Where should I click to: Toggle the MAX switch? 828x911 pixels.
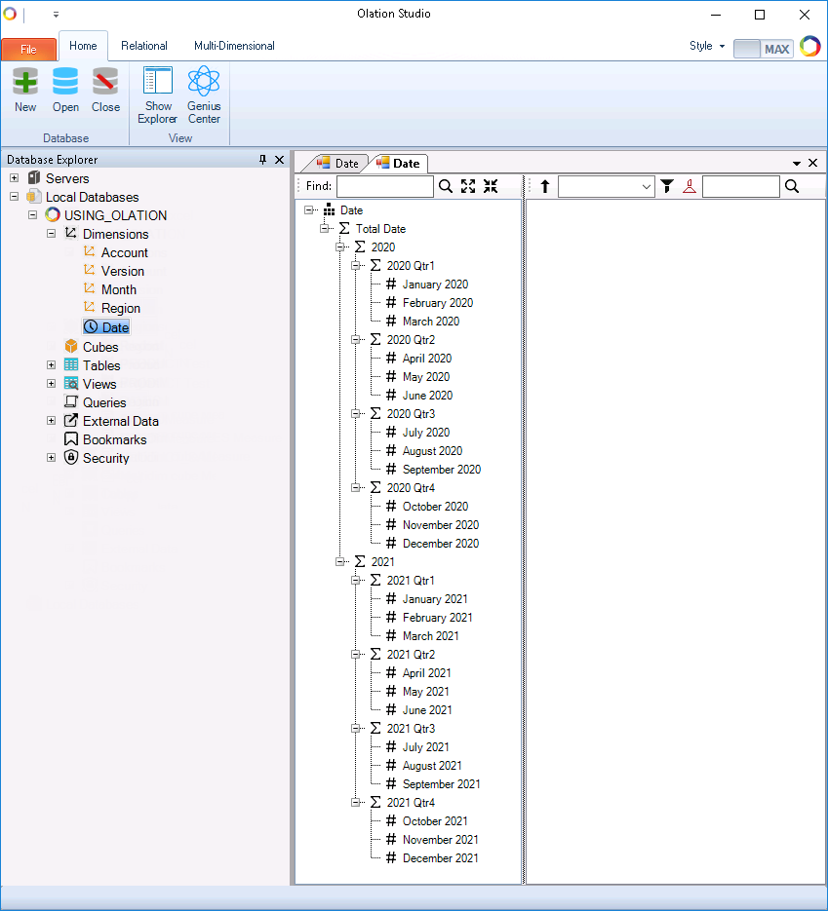763,49
